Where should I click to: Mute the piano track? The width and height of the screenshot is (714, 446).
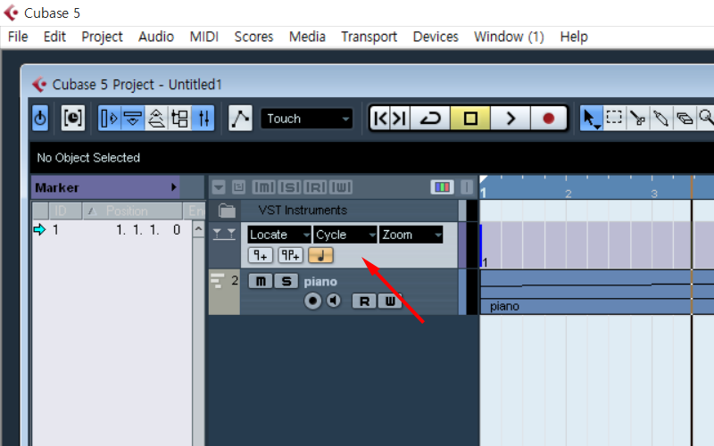(261, 281)
